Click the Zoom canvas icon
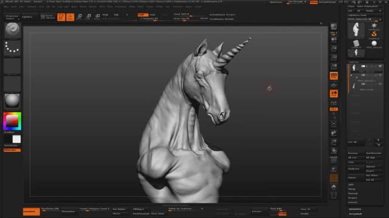The image size is (389, 218). point(334,48)
